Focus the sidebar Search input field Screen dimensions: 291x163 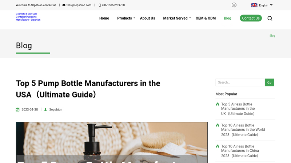(x=240, y=83)
